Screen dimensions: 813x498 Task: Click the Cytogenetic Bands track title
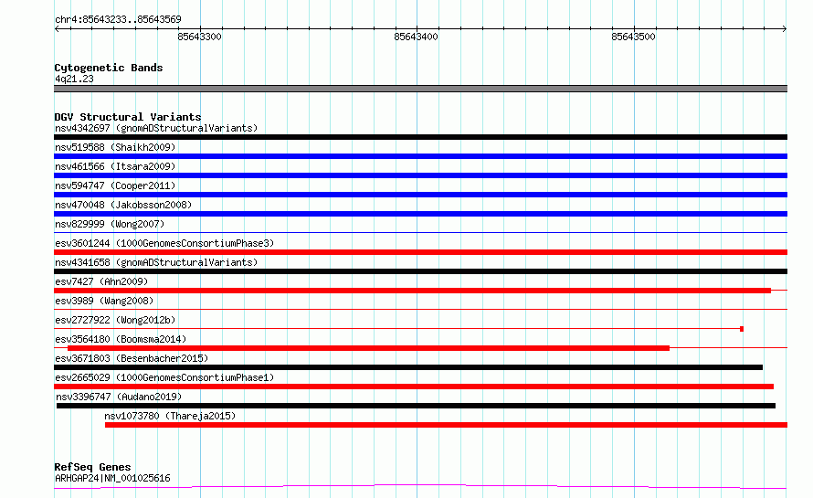point(109,68)
